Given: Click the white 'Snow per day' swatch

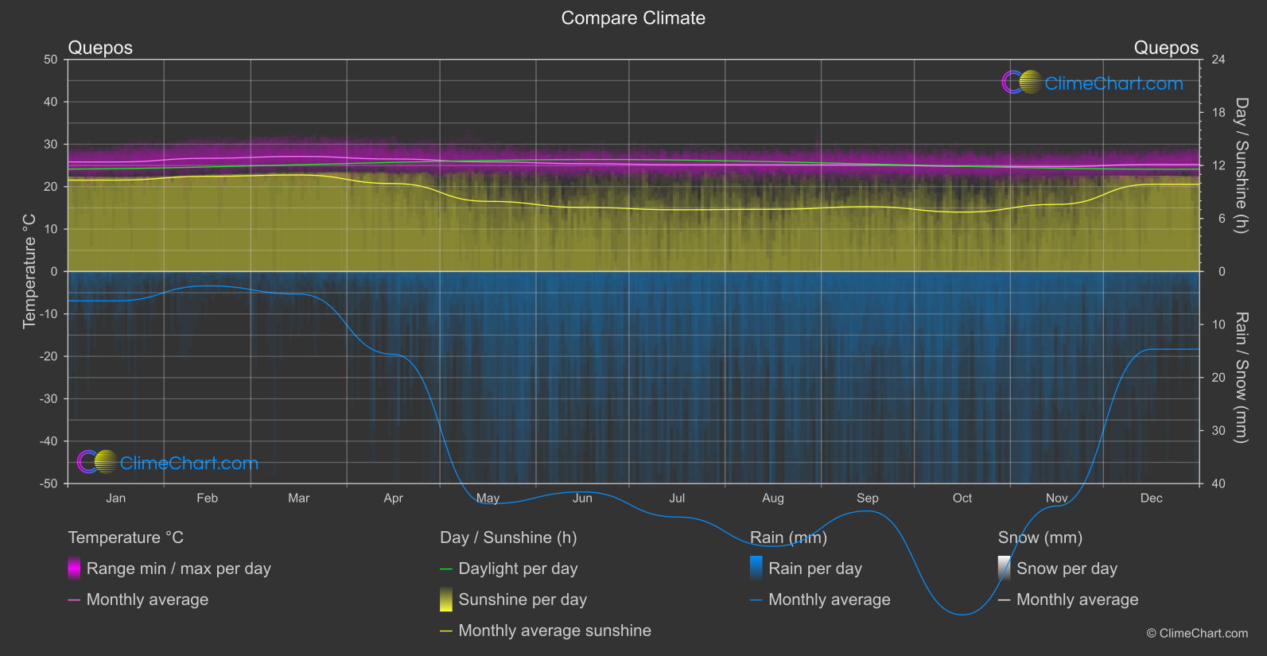Looking at the screenshot, I should pyautogui.click(x=1005, y=569).
